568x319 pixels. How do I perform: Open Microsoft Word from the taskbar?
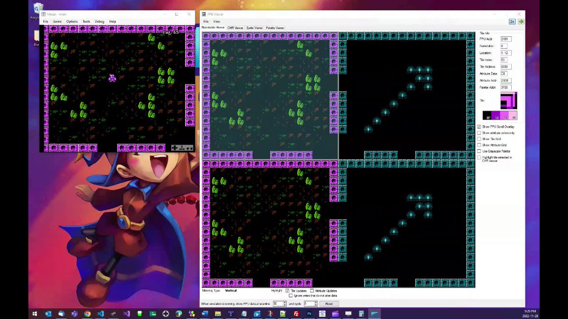204,313
